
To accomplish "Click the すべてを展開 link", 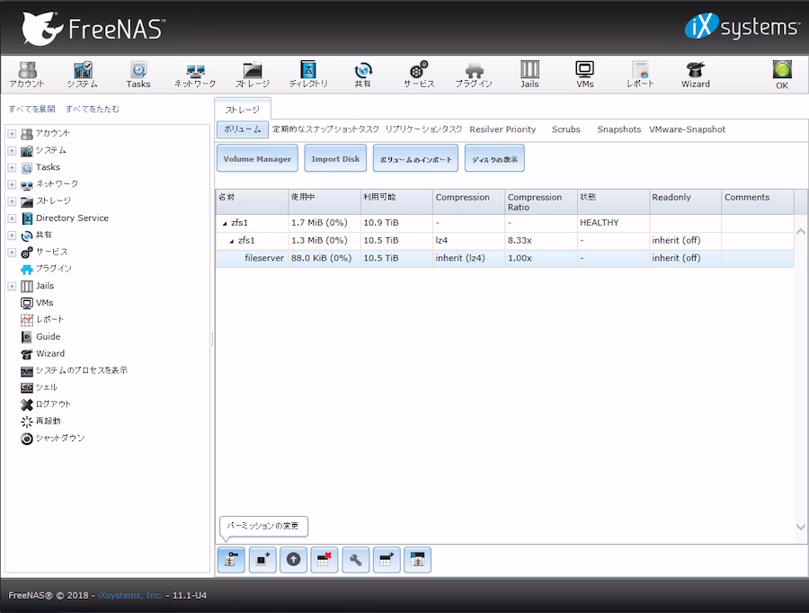I will pyautogui.click(x=32, y=109).
